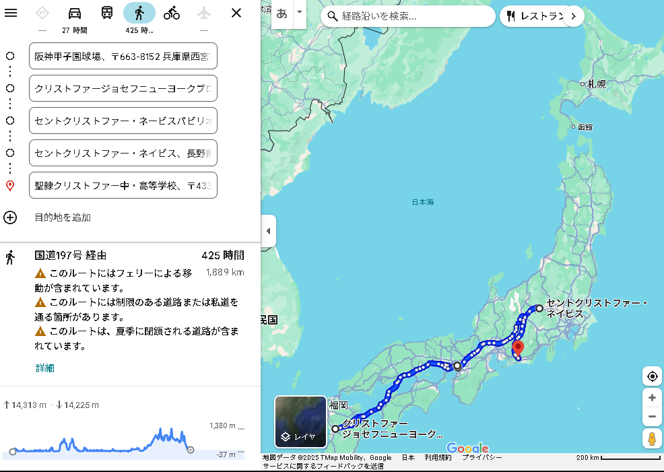Close the directions panel

coord(236,13)
